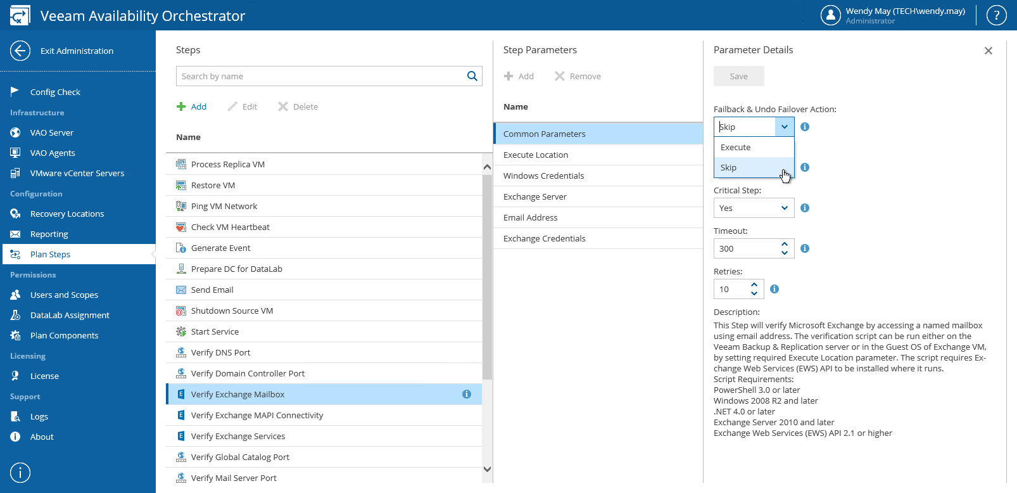Click Remove in Step Parameters panel

click(578, 76)
